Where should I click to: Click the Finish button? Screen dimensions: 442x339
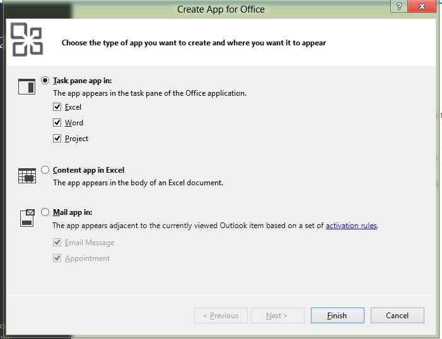tap(337, 315)
